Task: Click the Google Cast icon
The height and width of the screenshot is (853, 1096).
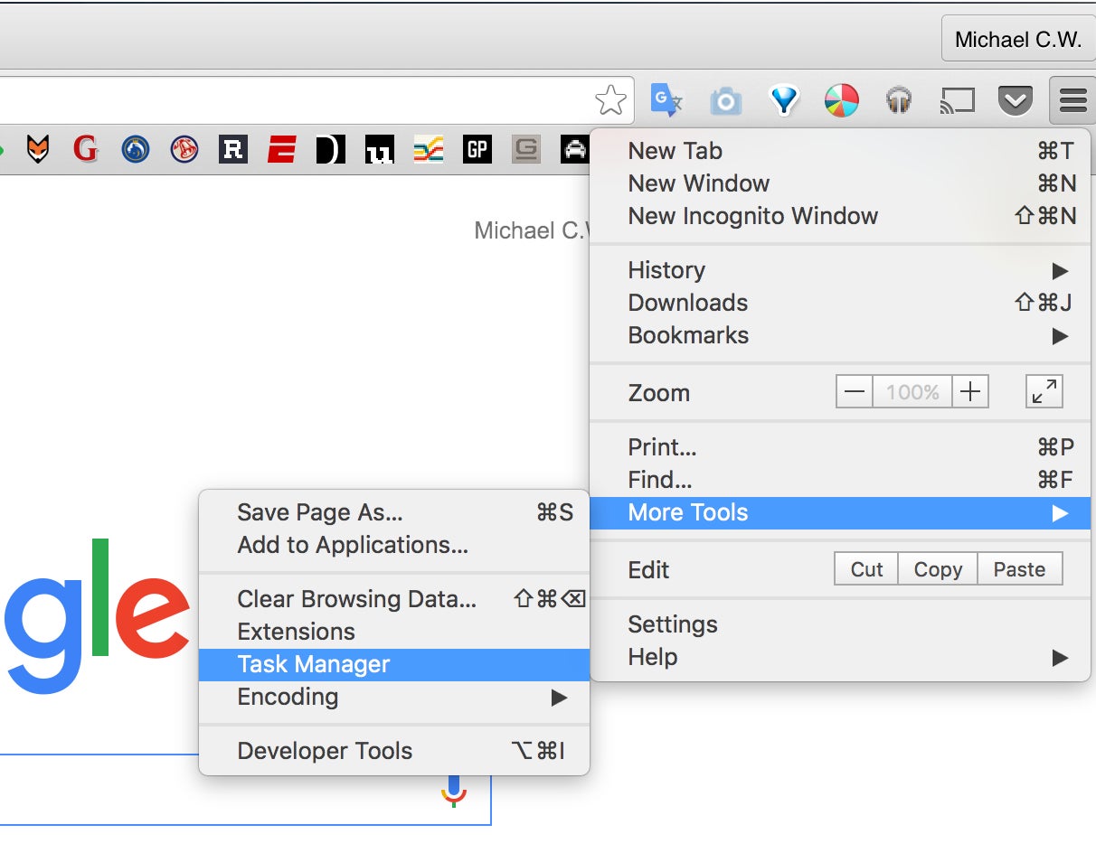Action: click(958, 100)
